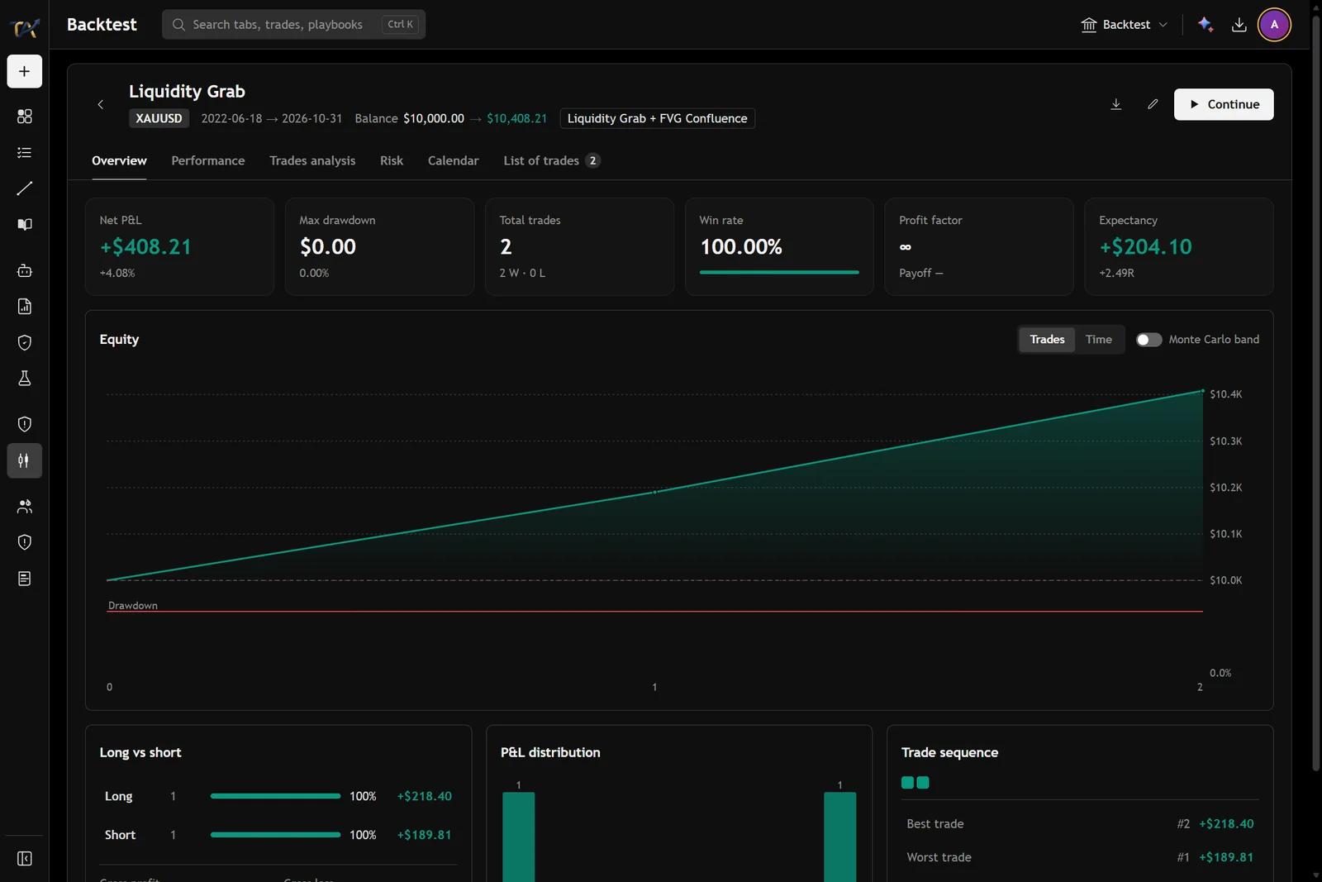Click the XAUUSD symbol badge
The width and height of the screenshot is (1322, 882).
[159, 118]
